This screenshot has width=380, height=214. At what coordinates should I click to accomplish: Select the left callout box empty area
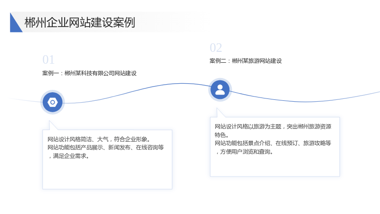(107, 174)
